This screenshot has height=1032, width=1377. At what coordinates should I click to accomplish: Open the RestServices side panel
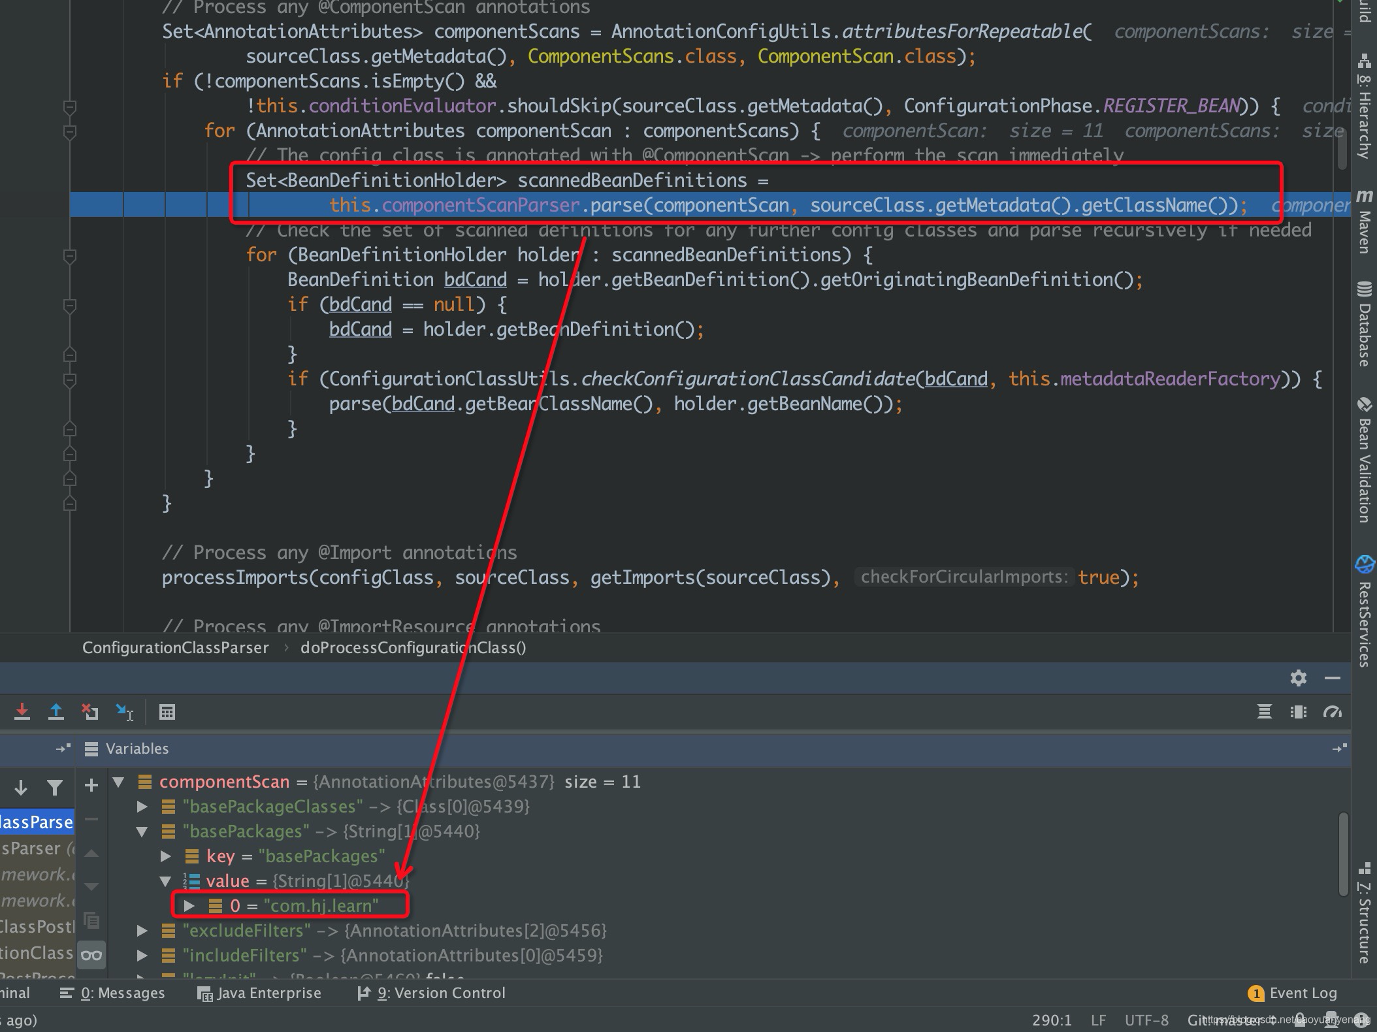1364,611
